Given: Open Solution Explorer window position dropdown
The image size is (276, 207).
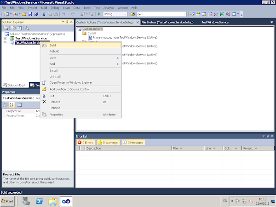Looking at the screenshot, I should click(63, 22).
